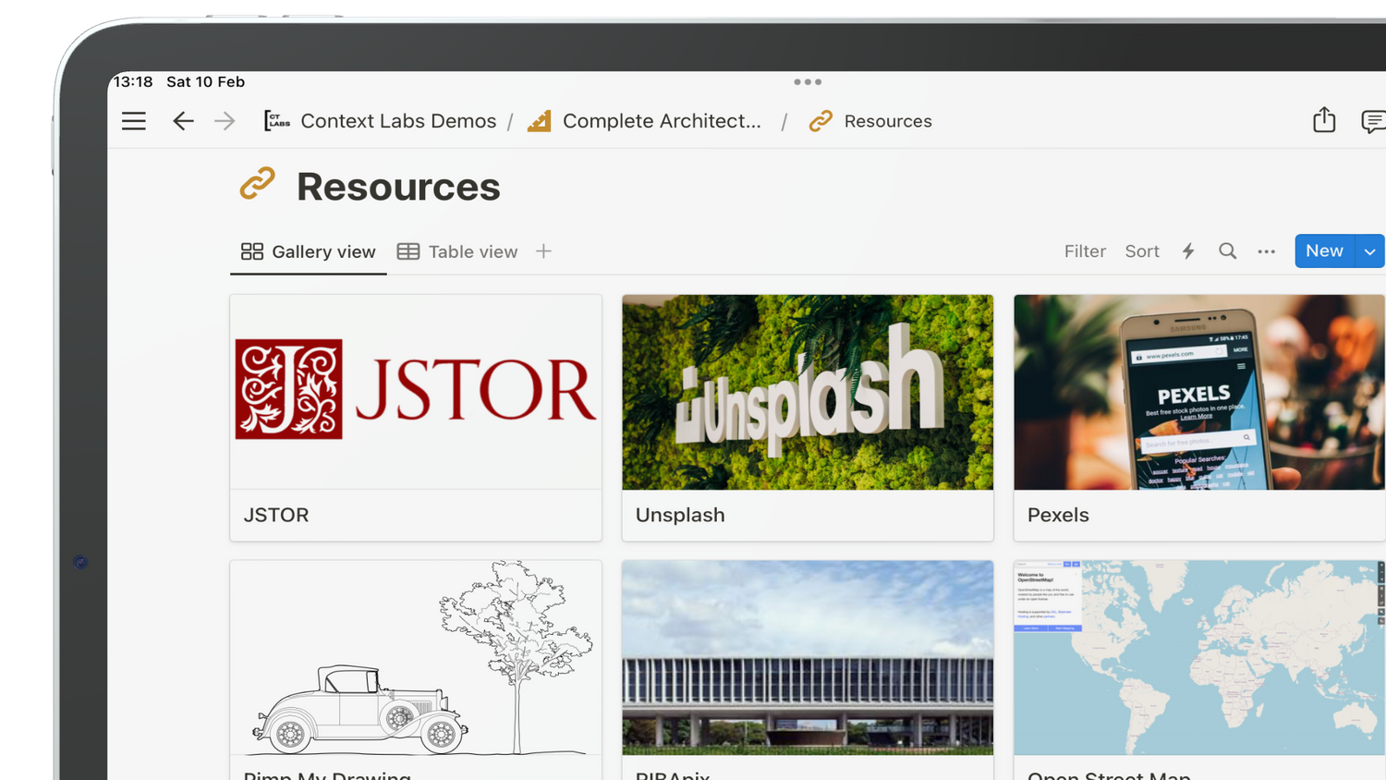This screenshot has height=780, width=1386.
Task: Open search with the magnifier icon
Action: pyautogui.click(x=1227, y=251)
